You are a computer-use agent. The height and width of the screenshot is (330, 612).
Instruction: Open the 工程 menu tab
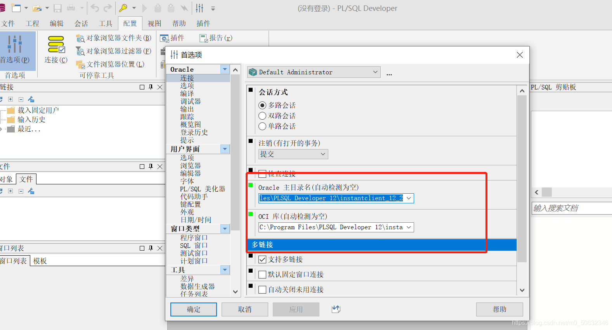tap(32, 24)
